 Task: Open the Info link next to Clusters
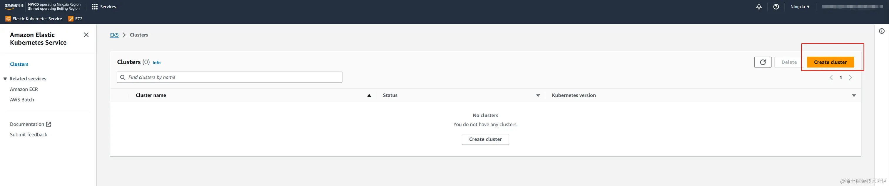point(156,63)
